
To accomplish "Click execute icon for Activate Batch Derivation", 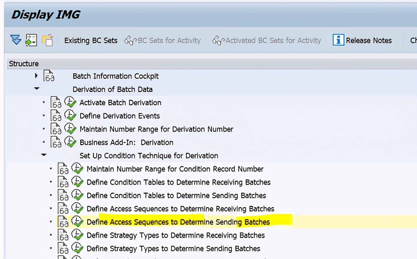I will (x=71, y=102).
